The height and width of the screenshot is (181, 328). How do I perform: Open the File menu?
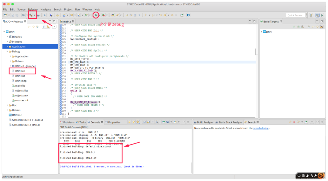(5, 9)
